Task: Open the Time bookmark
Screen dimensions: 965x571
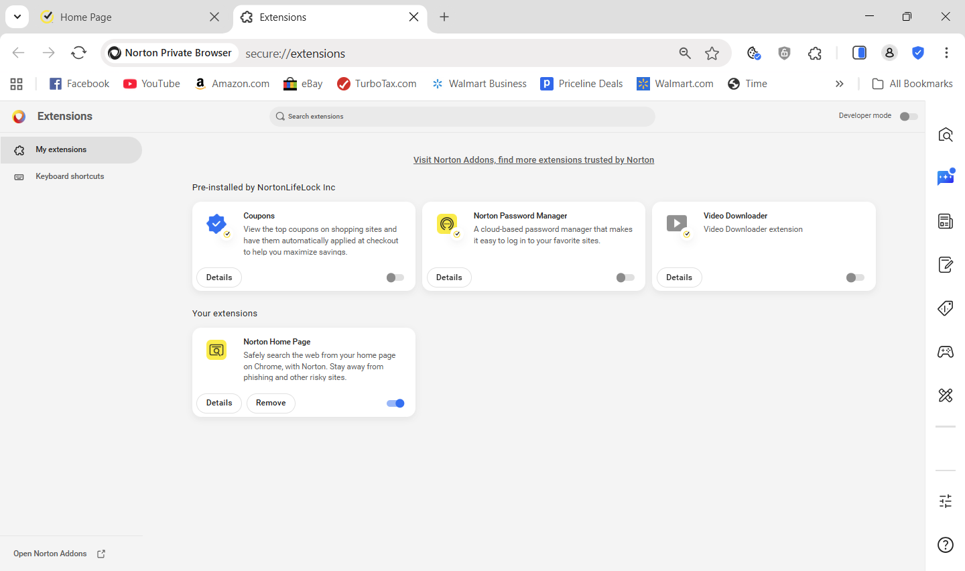Action: coord(747,84)
